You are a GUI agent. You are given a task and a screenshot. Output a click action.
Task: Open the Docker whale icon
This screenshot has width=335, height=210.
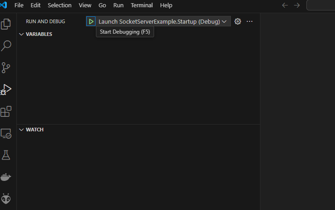6,177
